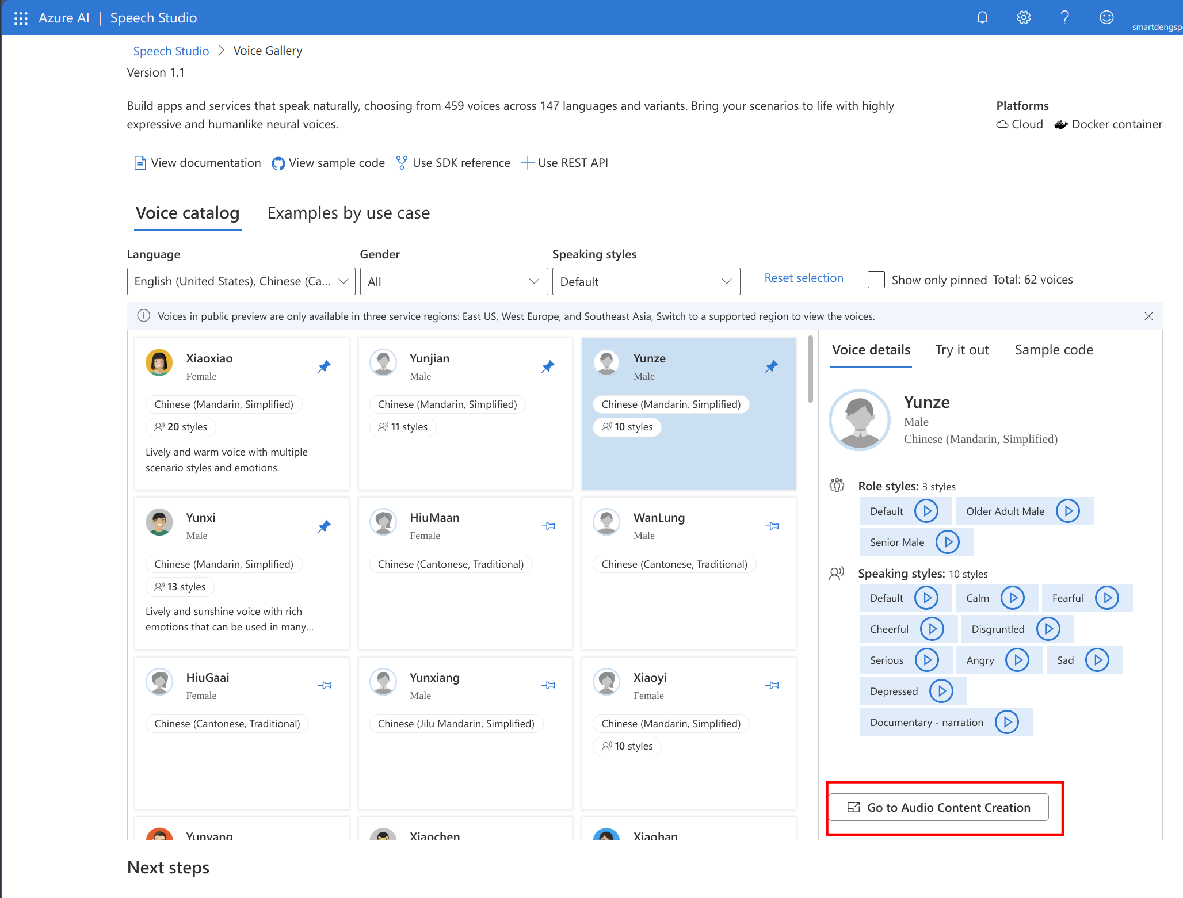This screenshot has height=898, width=1183.
Task: Pin the WanLung voice
Action: click(772, 526)
